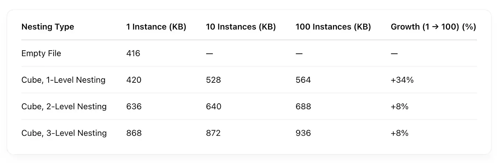Click the Cube, 3-Level Nesting row label
This screenshot has width=497, height=163.
64,133
